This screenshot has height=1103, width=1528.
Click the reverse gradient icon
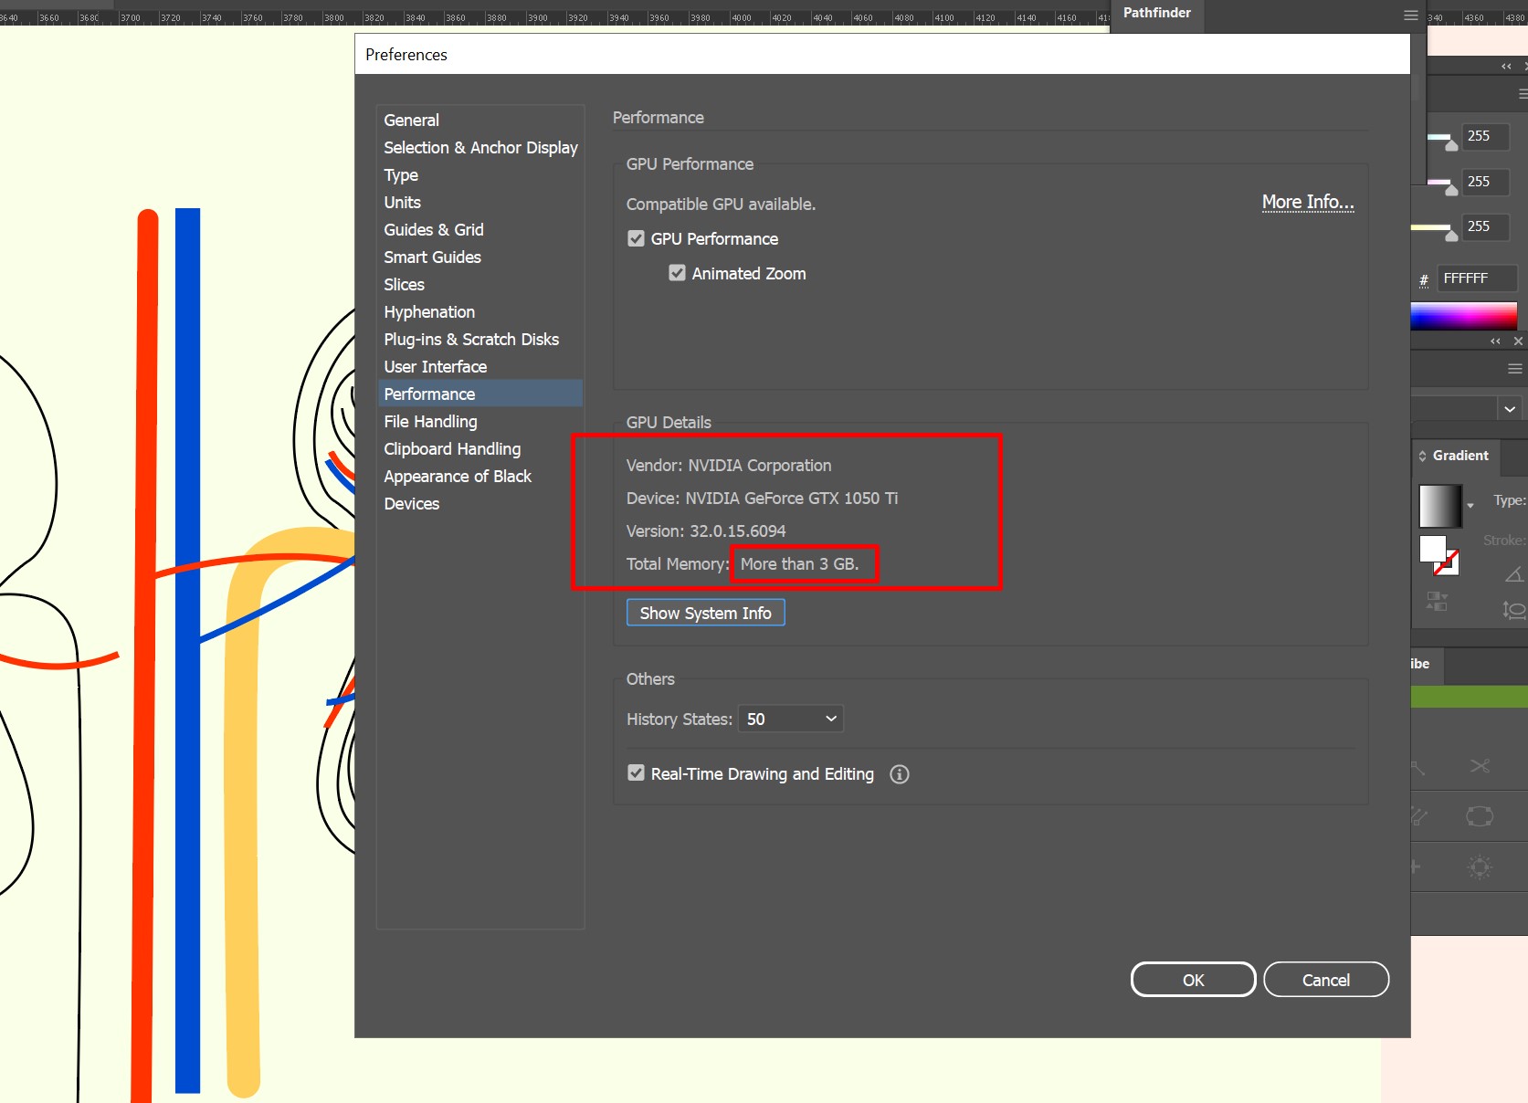(x=1436, y=600)
